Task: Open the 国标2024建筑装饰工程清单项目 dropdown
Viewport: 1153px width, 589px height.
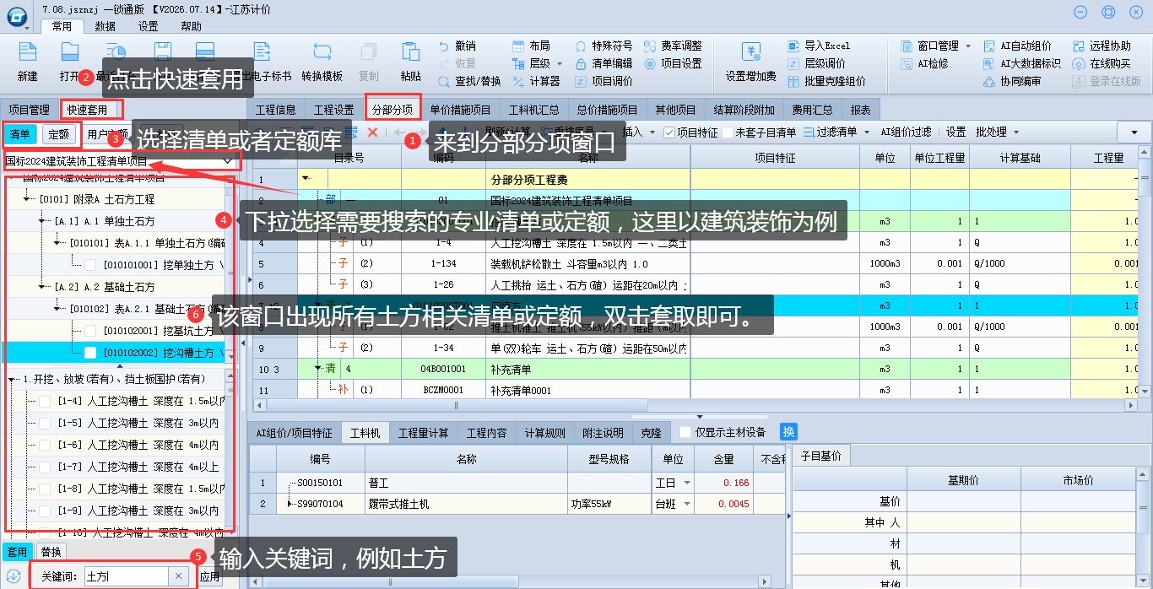Action: pyautogui.click(x=229, y=160)
